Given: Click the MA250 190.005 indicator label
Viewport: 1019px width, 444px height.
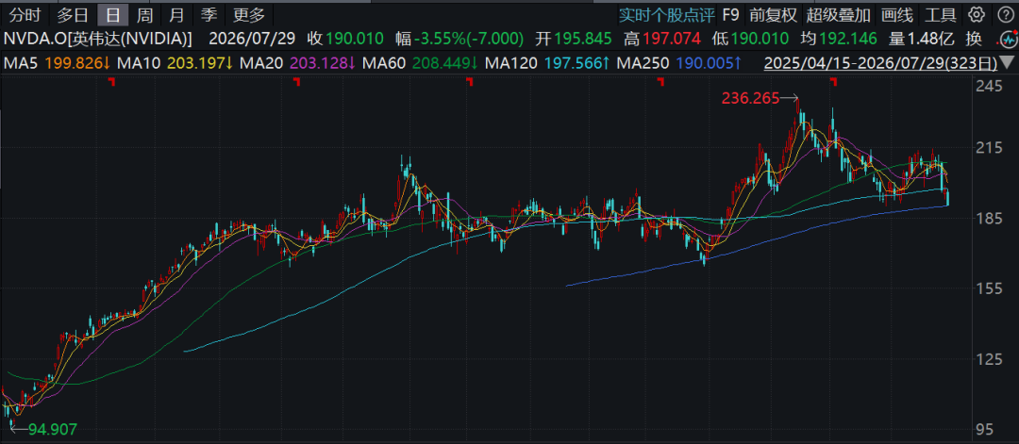Looking at the screenshot, I should click(679, 63).
